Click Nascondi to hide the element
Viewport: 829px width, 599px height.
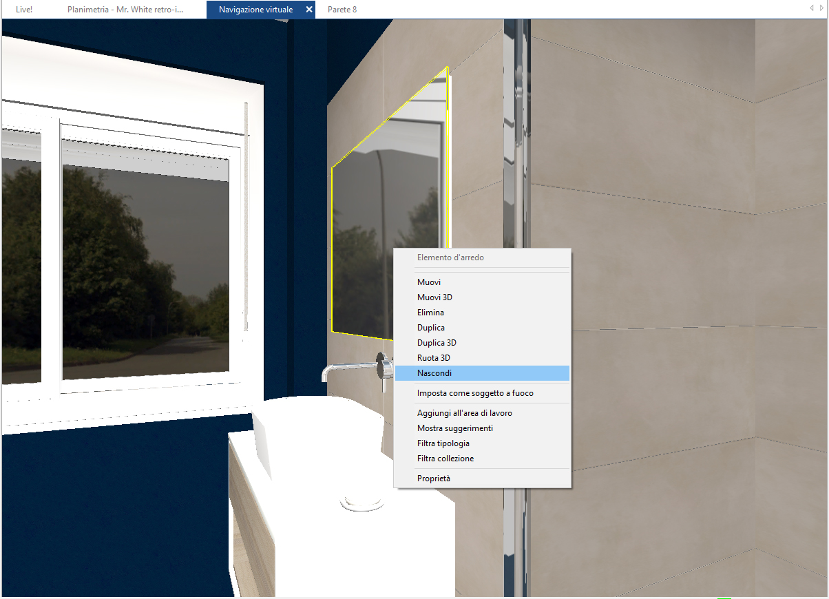tap(482, 373)
